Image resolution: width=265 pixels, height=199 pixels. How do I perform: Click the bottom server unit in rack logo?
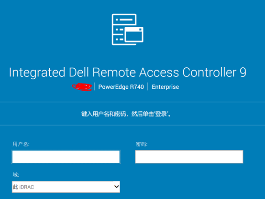(x=118, y=40)
